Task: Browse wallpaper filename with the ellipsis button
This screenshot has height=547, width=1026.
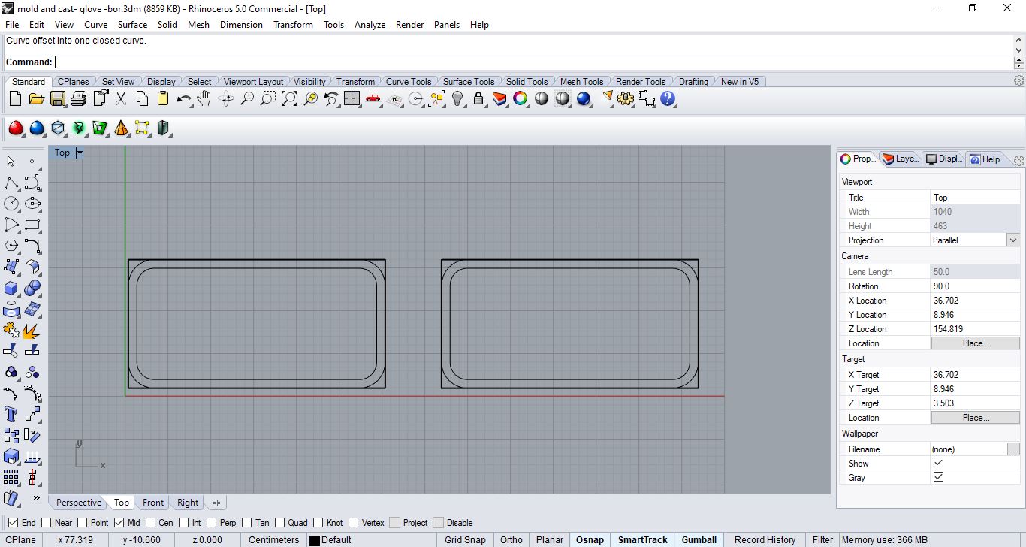Action: point(1013,449)
